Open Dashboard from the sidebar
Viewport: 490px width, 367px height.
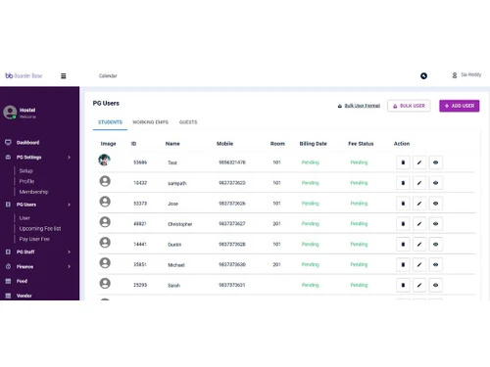click(x=27, y=143)
